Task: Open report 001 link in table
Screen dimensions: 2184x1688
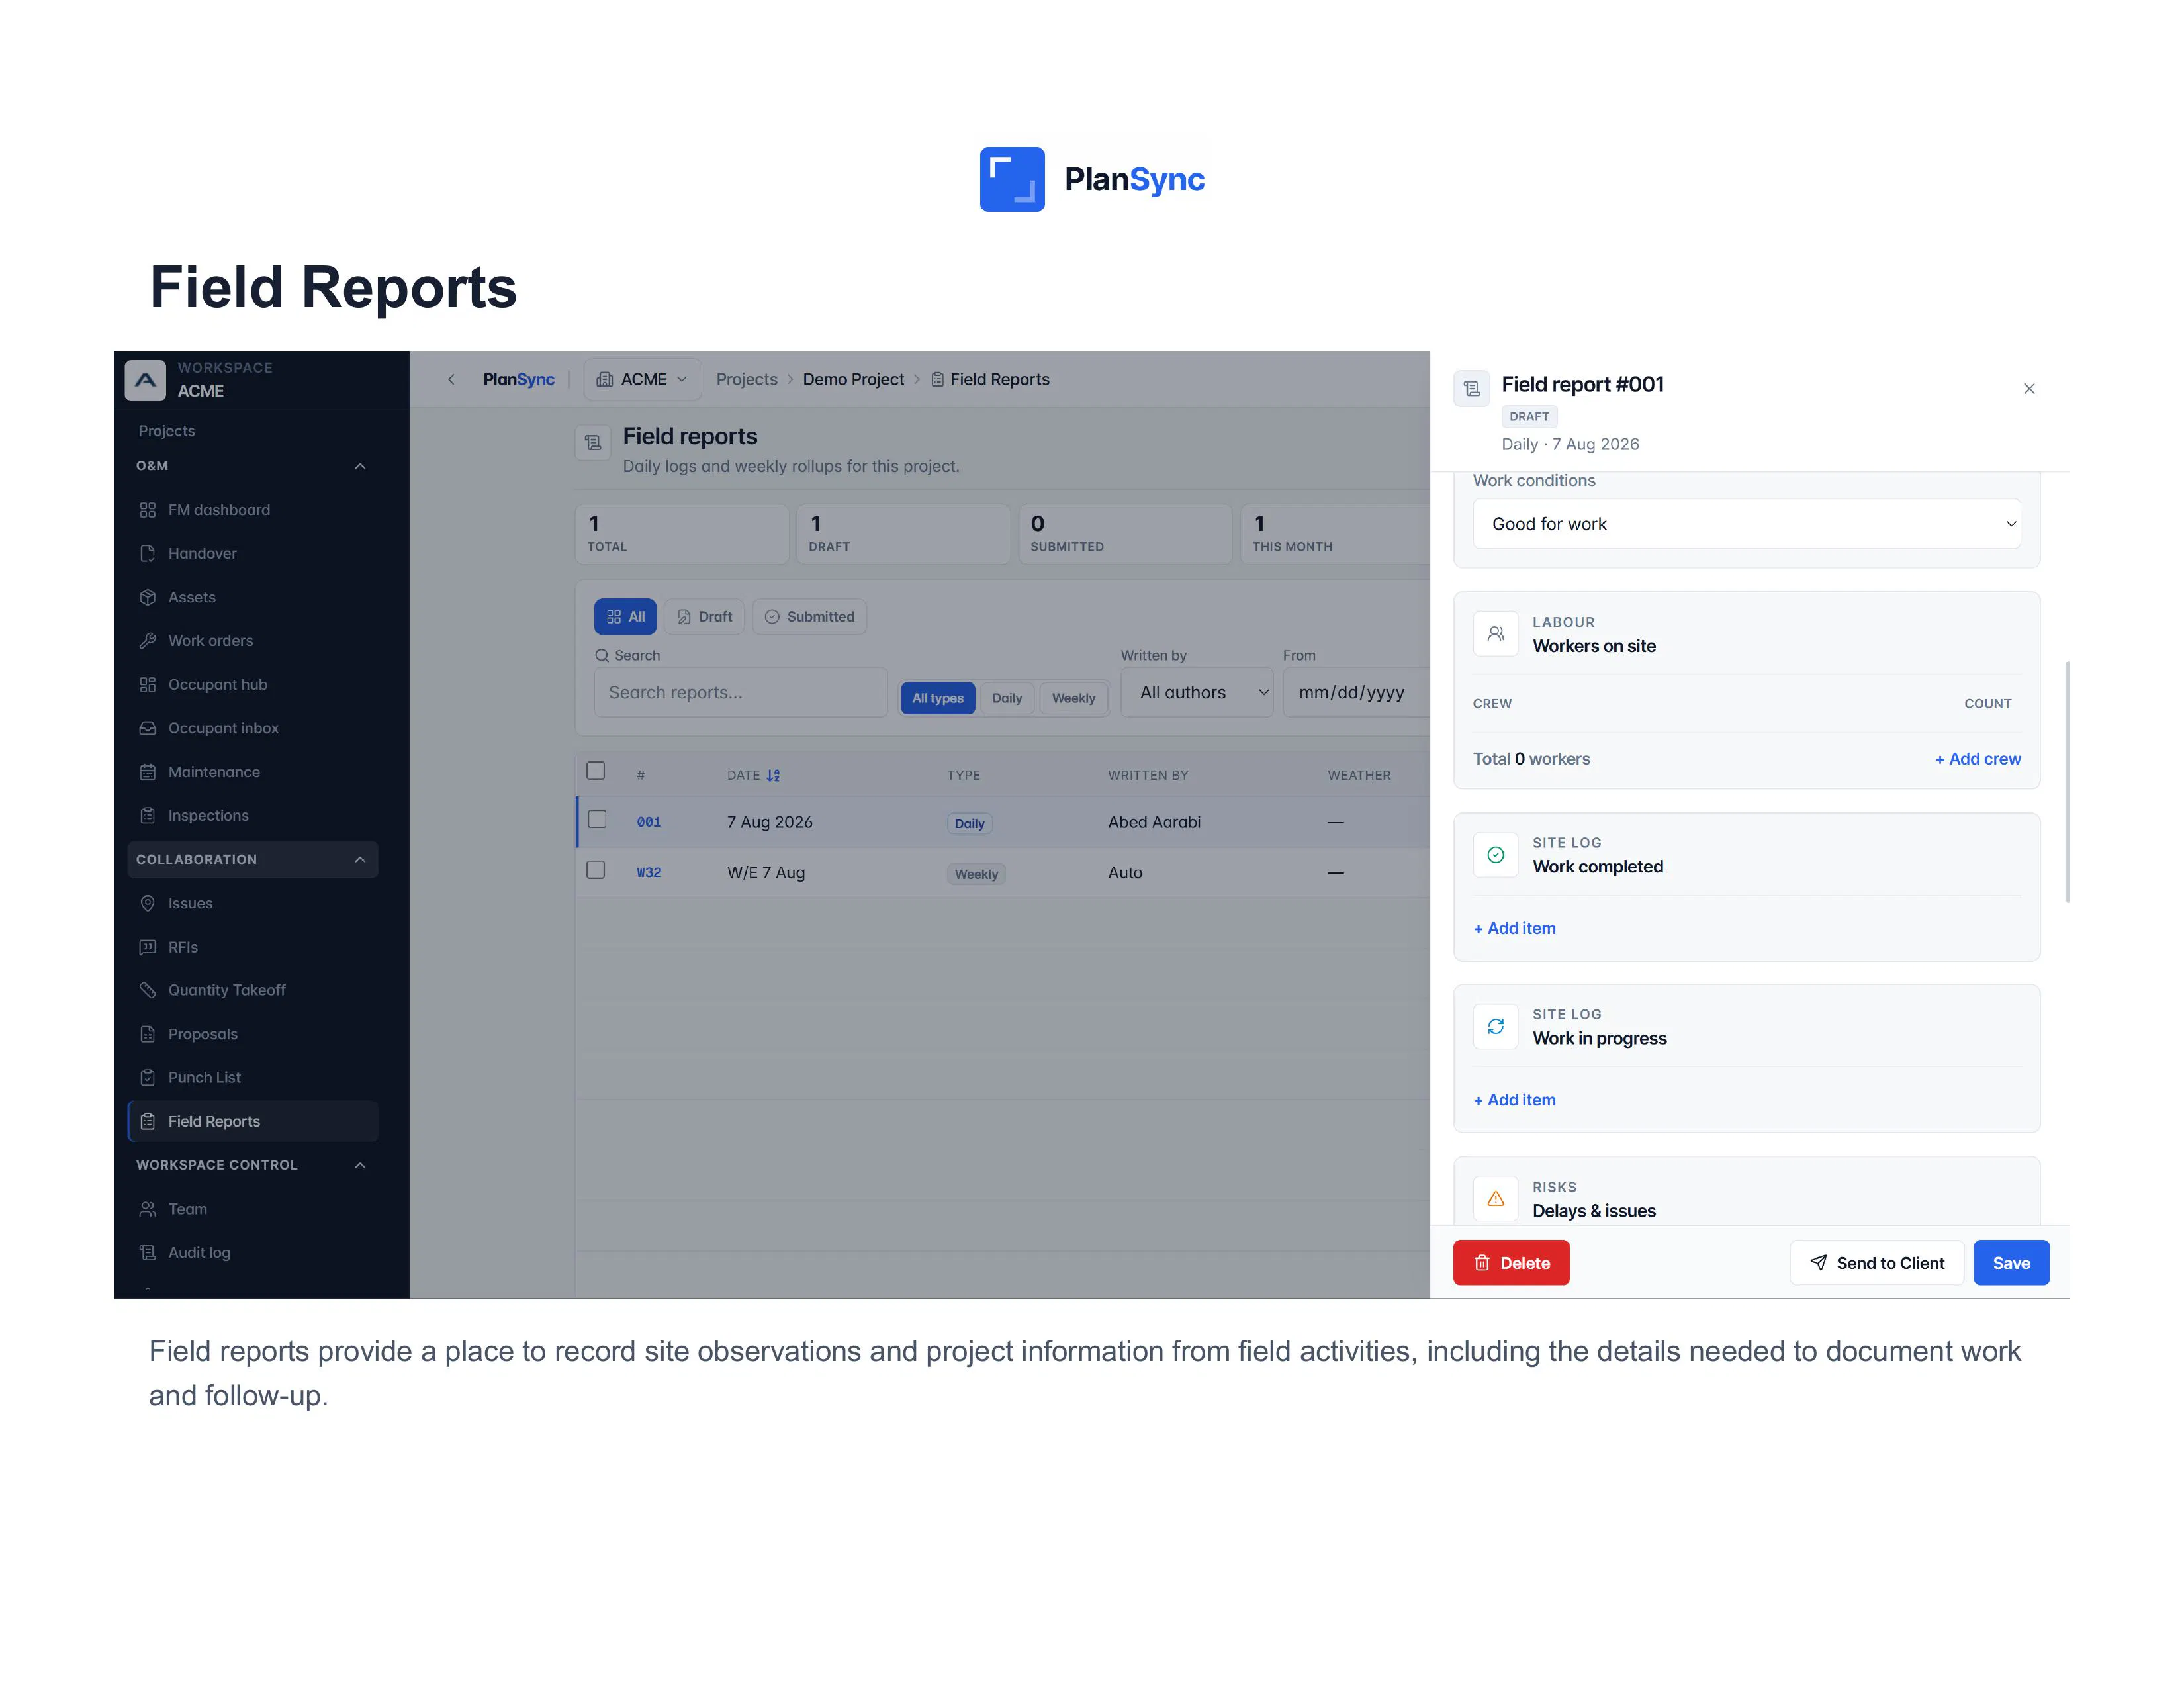Action: tap(649, 822)
